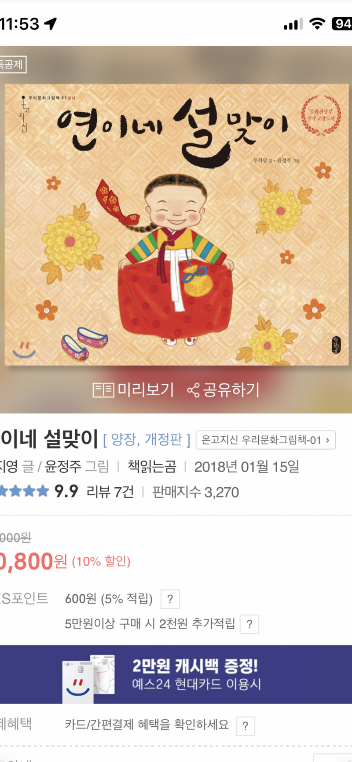Tap the star rating icons
The height and width of the screenshot is (762, 352).
coord(24,491)
